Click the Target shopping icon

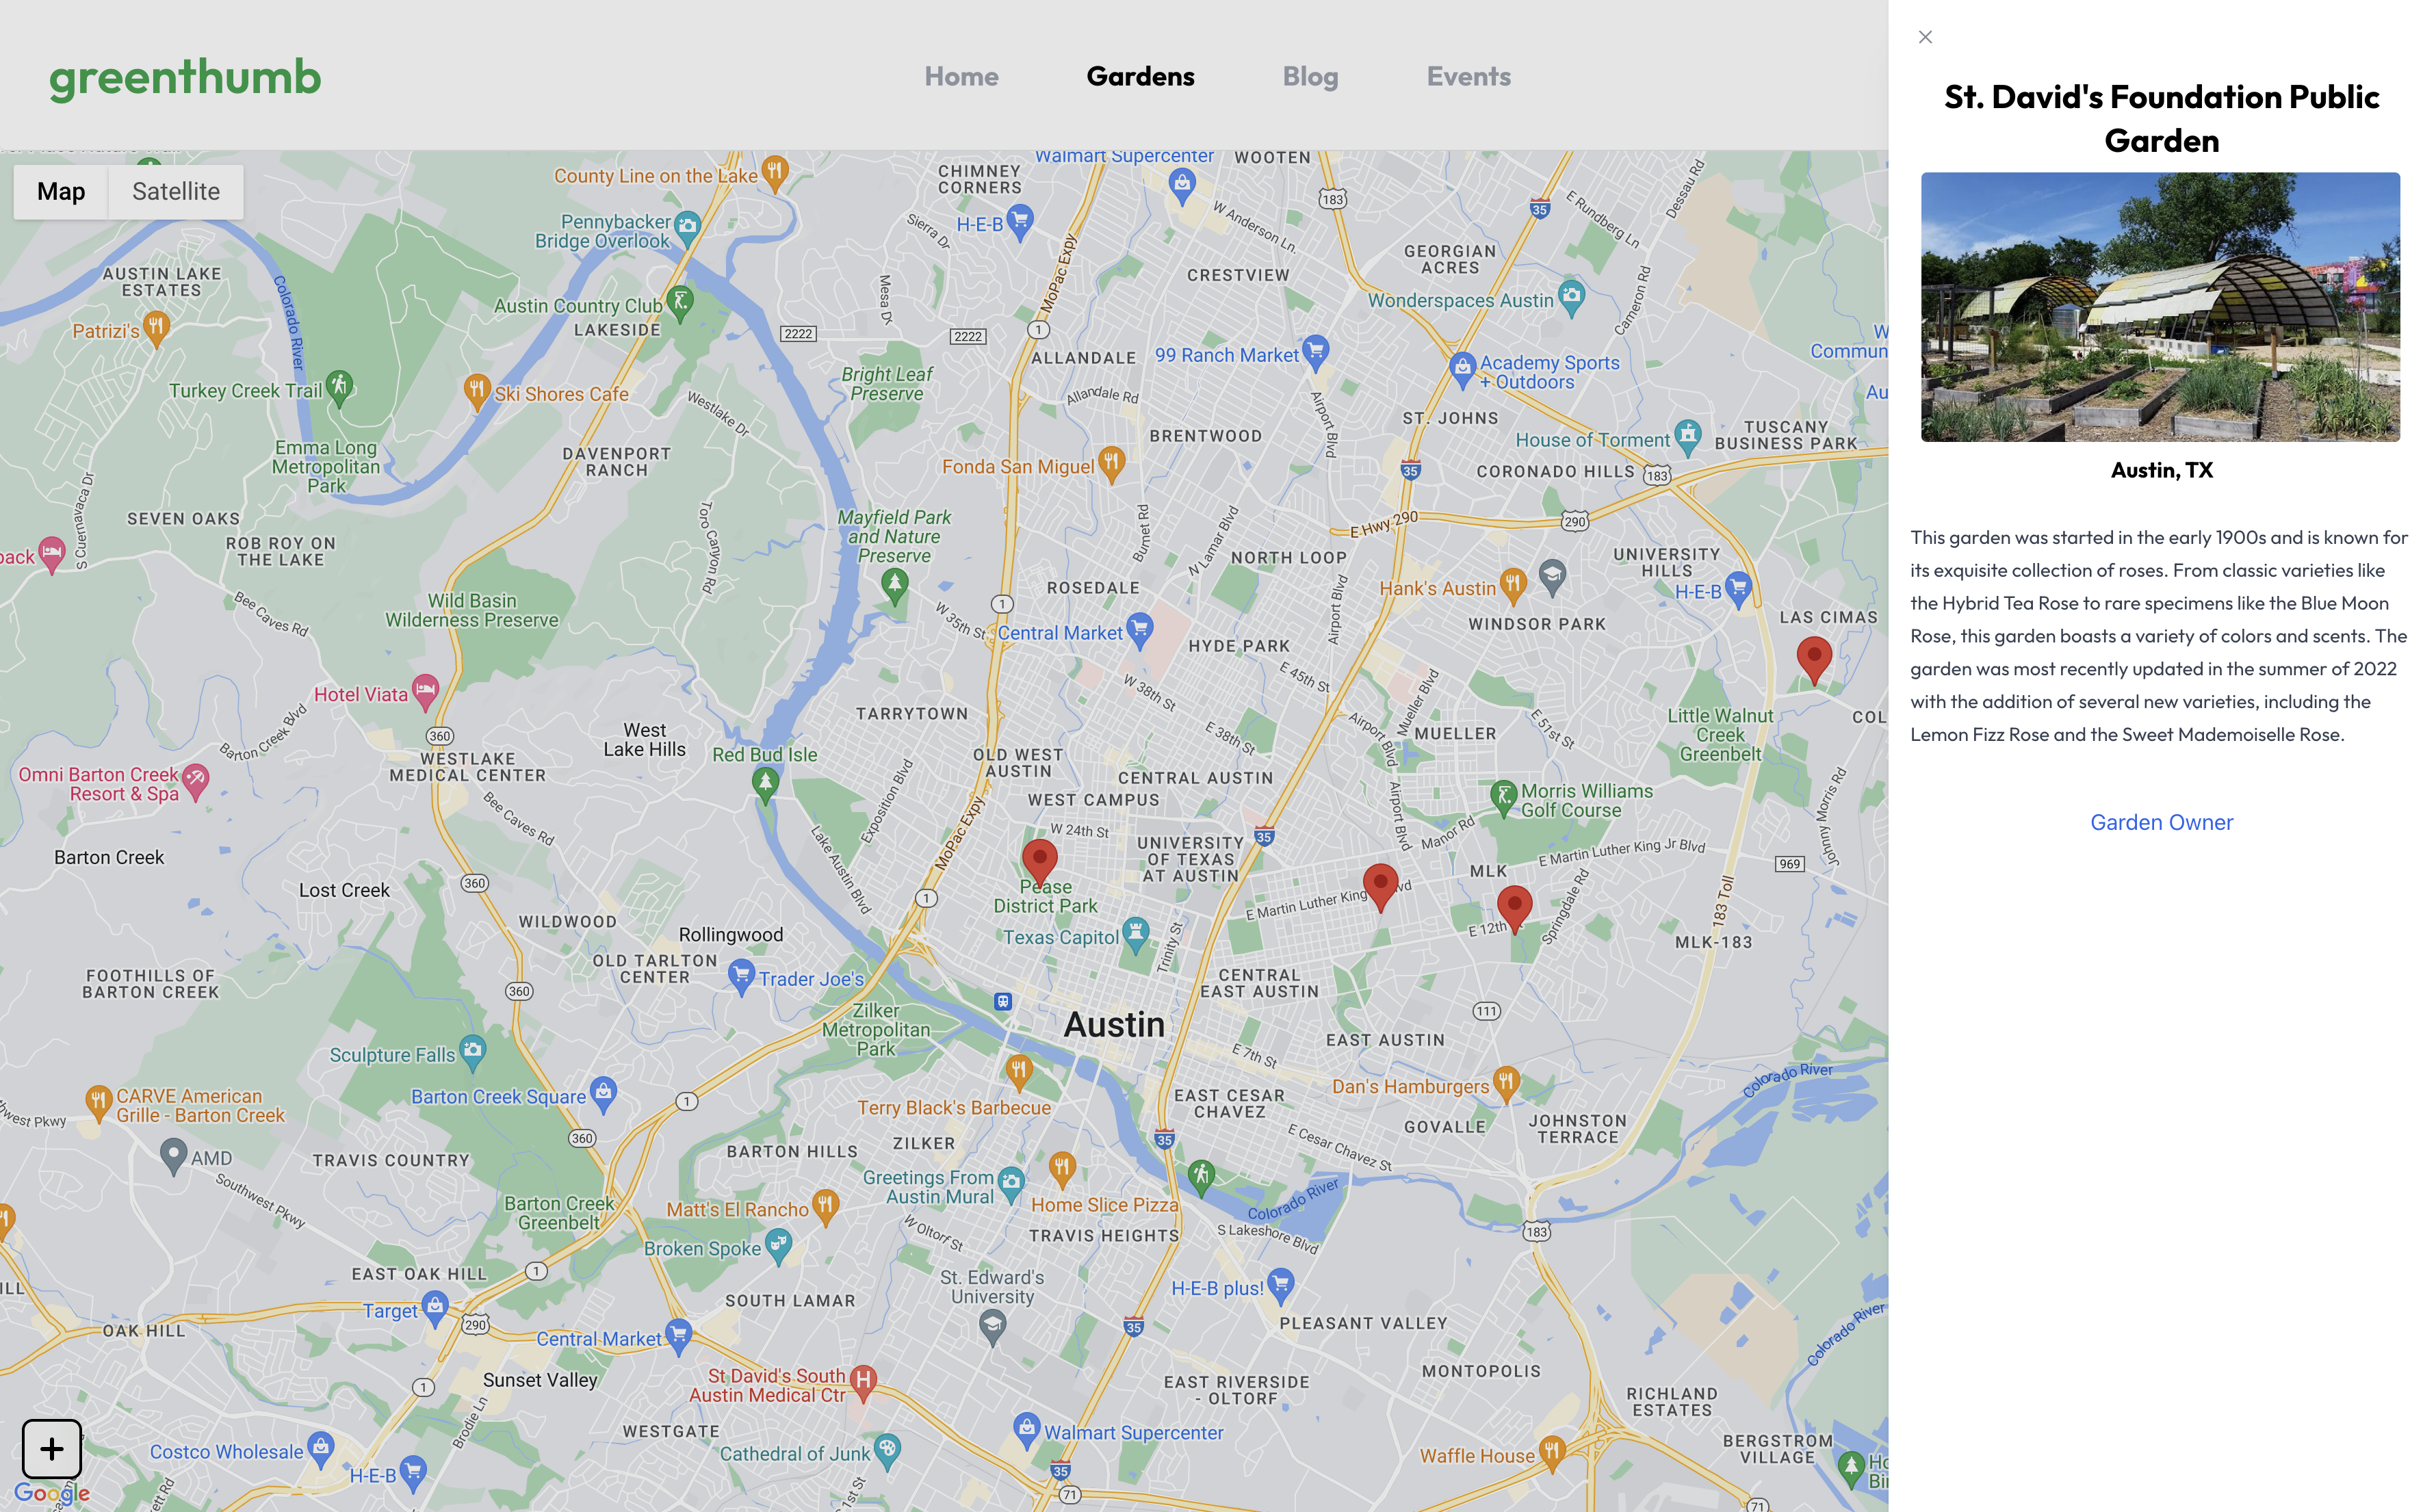click(435, 1308)
